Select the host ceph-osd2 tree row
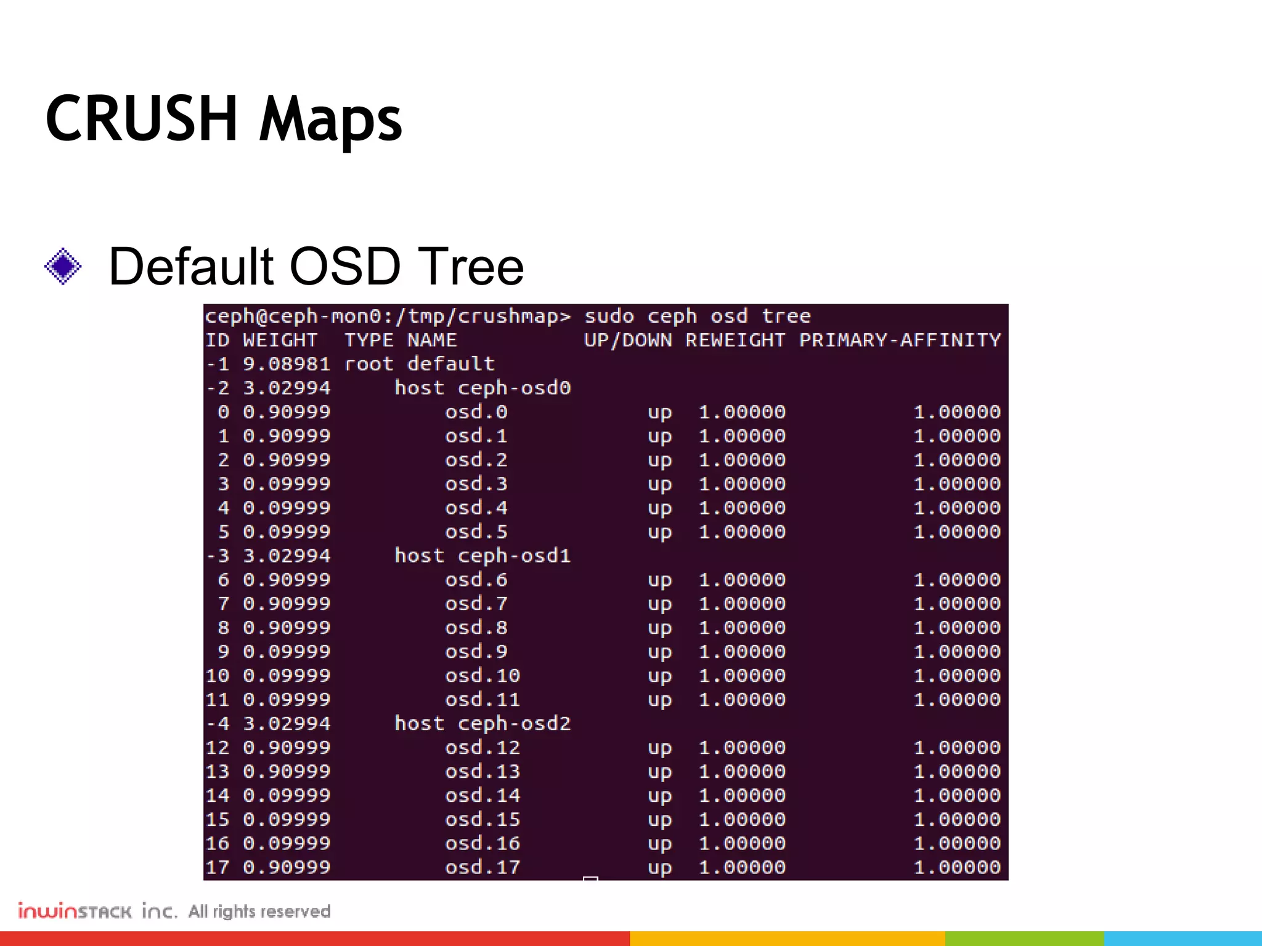Image resolution: width=1262 pixels, height=946 pixels. click(x=482, y=723)
